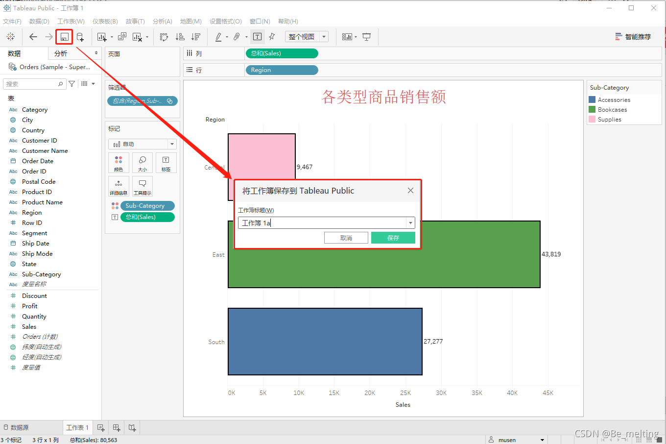The height and width of the screenshot is (444, 666).
Task: Click the undo back arrow
Action: (33, 37)
